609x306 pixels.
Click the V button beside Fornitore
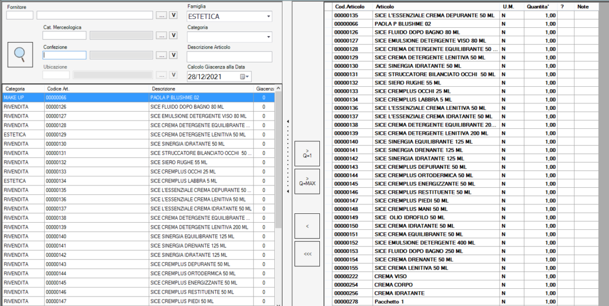[174, 15]
